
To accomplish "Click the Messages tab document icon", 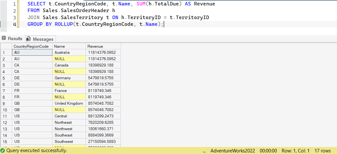I will (28, 39).
